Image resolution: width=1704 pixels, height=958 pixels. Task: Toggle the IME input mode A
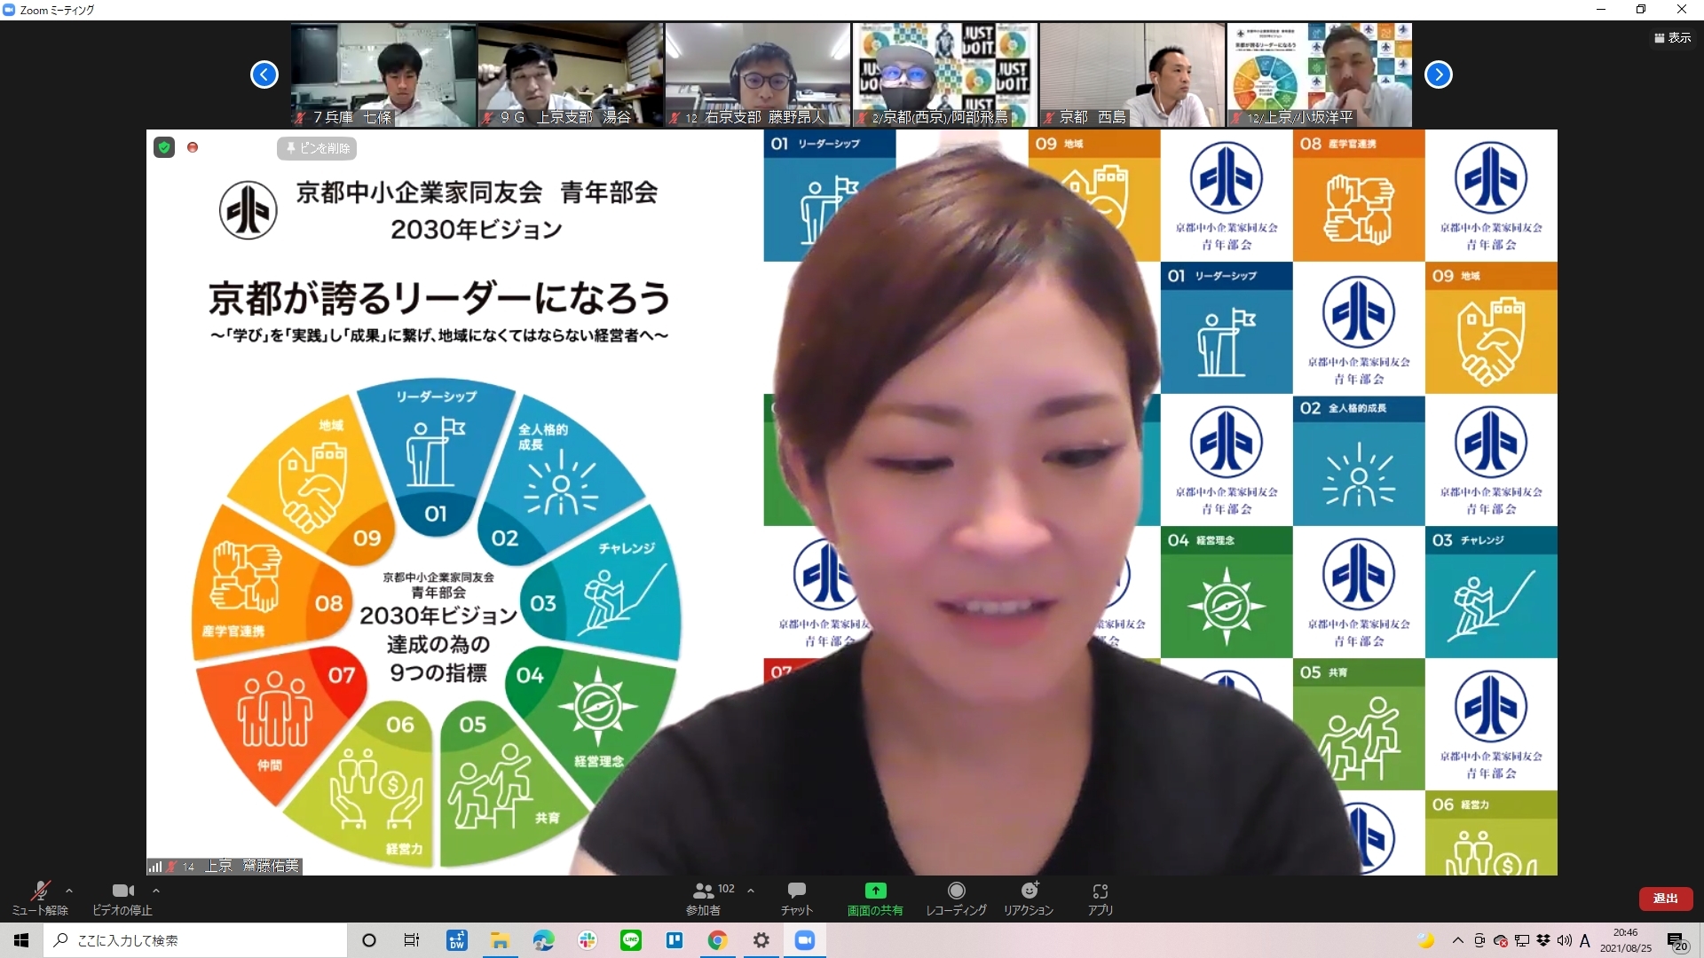(x=1585, y=940)
